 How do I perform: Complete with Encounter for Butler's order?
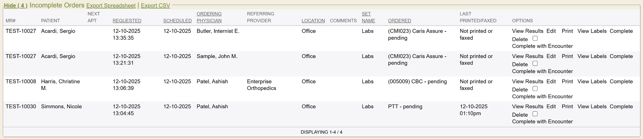click(542, 46)
